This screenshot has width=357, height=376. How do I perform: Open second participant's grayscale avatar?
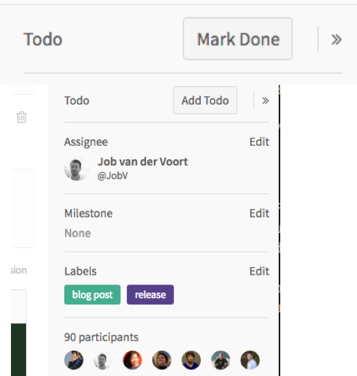tap(103, 360)
